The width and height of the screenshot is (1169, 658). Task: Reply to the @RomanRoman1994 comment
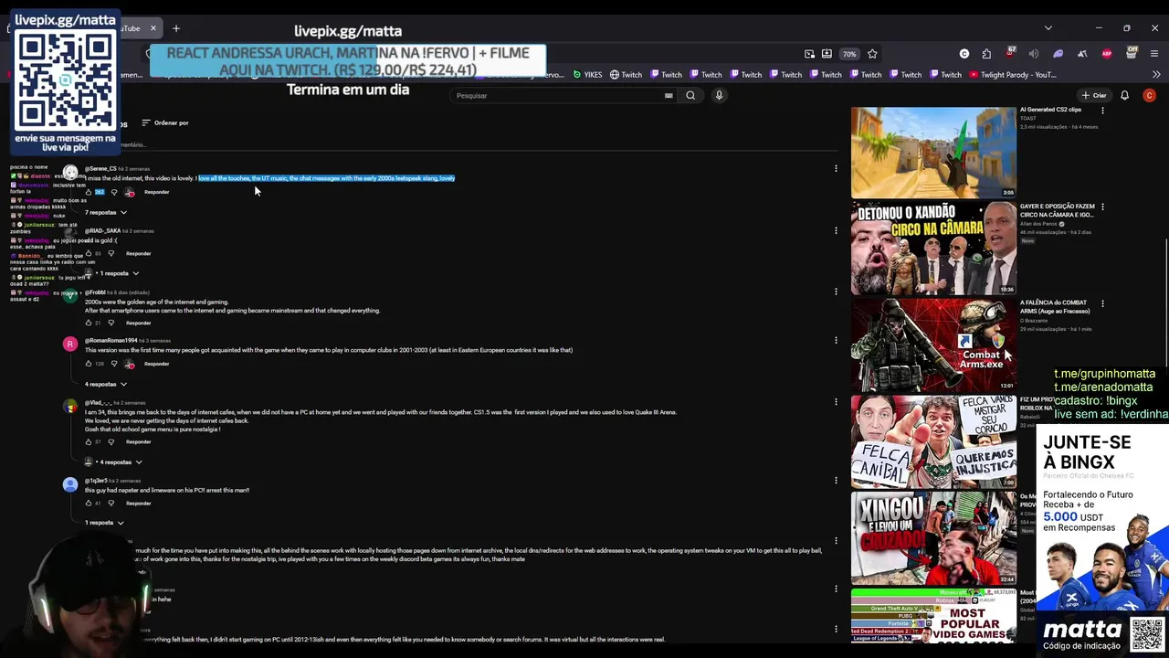[x=156, y=364]
